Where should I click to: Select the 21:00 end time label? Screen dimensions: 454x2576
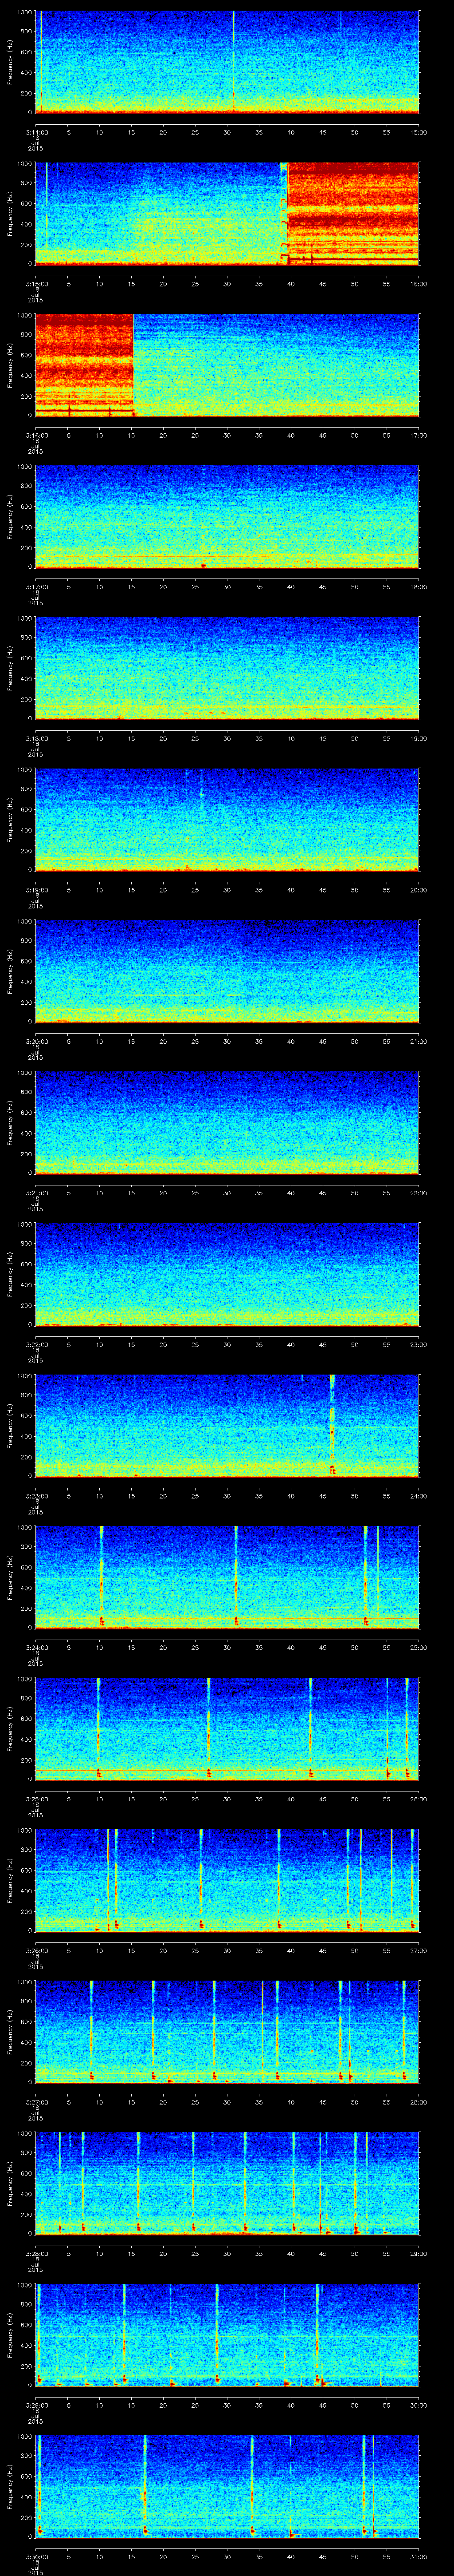click(x=418, y=1041)
